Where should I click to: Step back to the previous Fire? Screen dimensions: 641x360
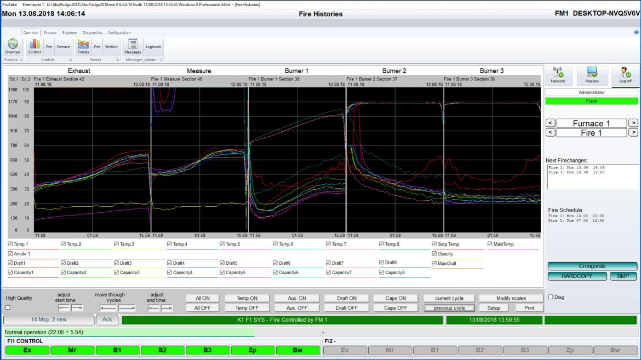point(550,132)
